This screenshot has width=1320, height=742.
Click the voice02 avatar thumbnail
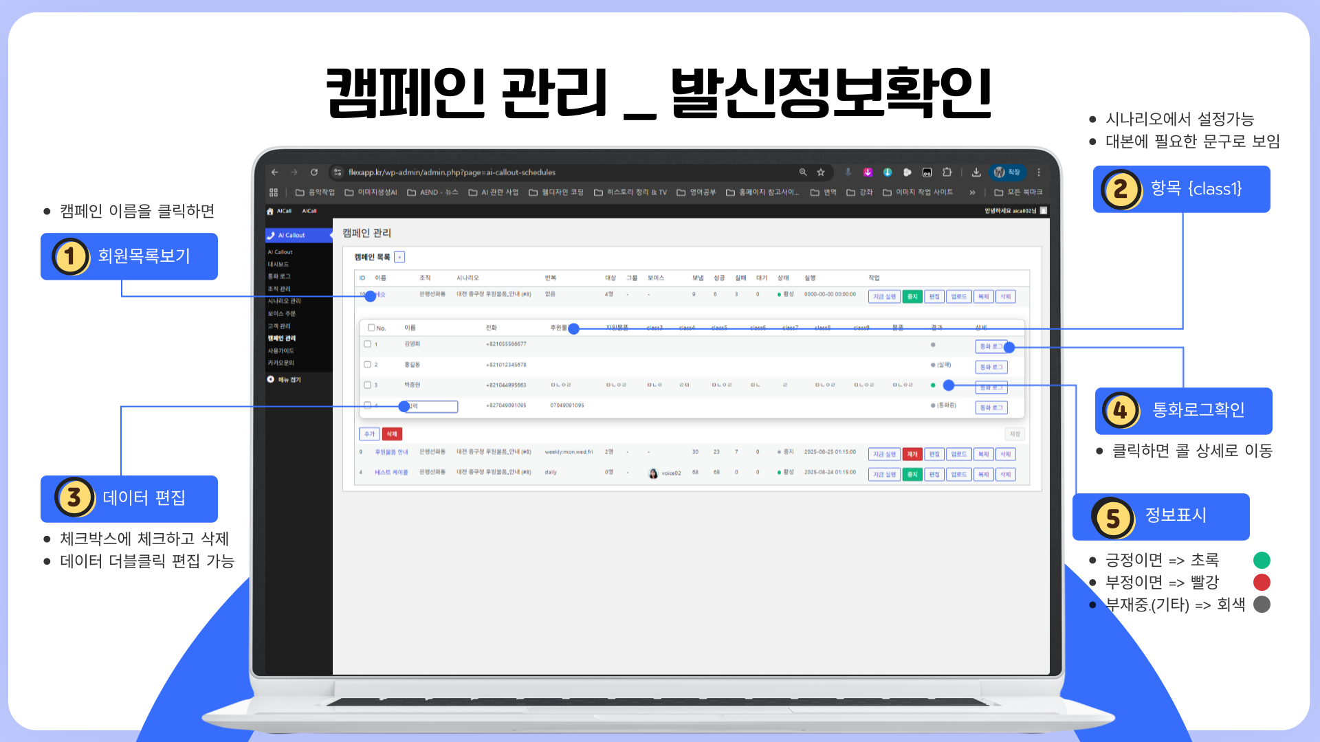point(653,473)
